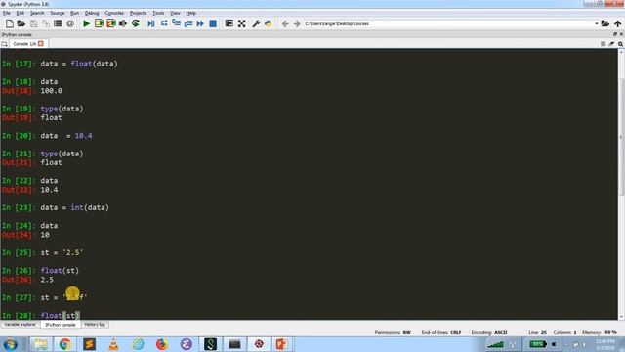The height and width of the screenshot is (352, 625).
Task: Close the Console 1/A tab
Action: 41,43
